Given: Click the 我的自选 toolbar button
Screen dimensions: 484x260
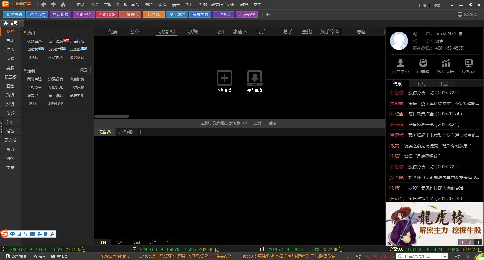Looking at the screenshot, I should [x=14, y=15].
